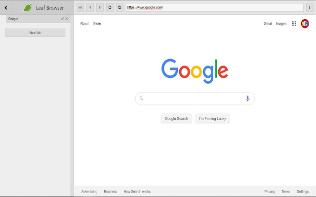Click the Leaf Browser title text
316x197 pixels.
[50, 8]
